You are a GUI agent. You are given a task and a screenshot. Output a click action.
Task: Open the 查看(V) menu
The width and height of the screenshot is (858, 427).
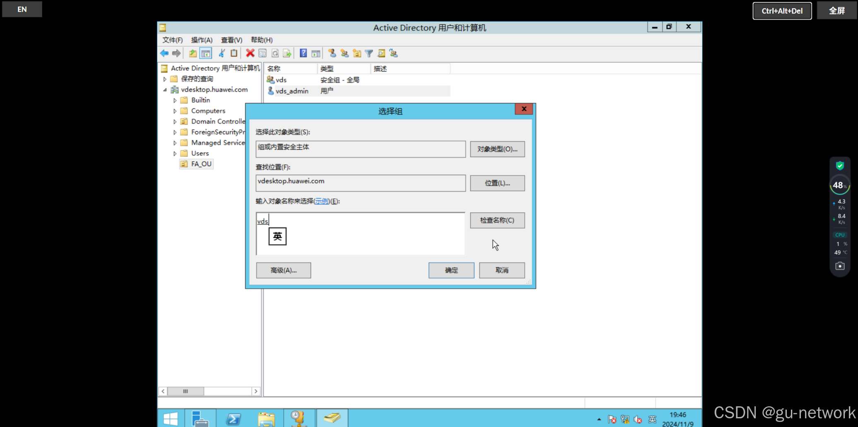(x=231, y=40)
